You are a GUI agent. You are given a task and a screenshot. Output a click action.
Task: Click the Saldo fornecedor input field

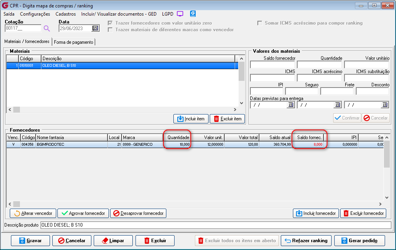pyautogui.click(x=273, y=64)
